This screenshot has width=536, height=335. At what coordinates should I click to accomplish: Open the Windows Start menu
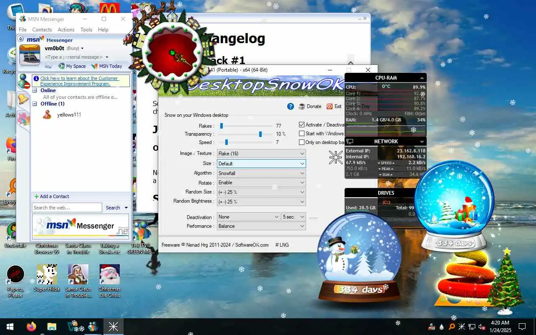[x=10, y=327]
